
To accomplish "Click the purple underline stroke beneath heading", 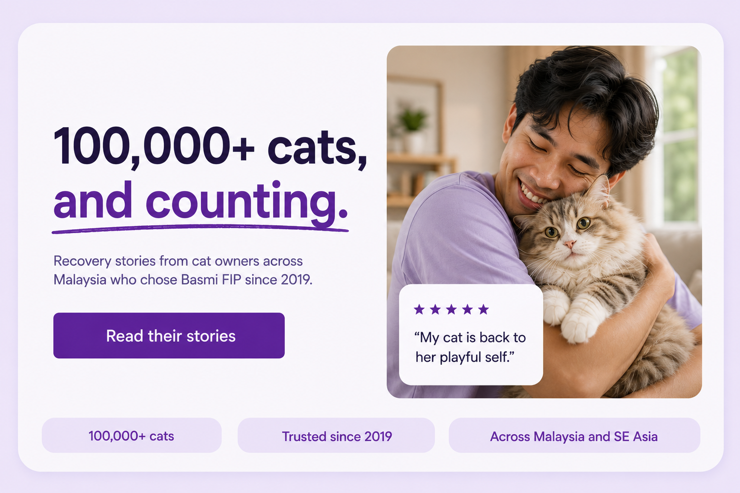I will point(200,229).
